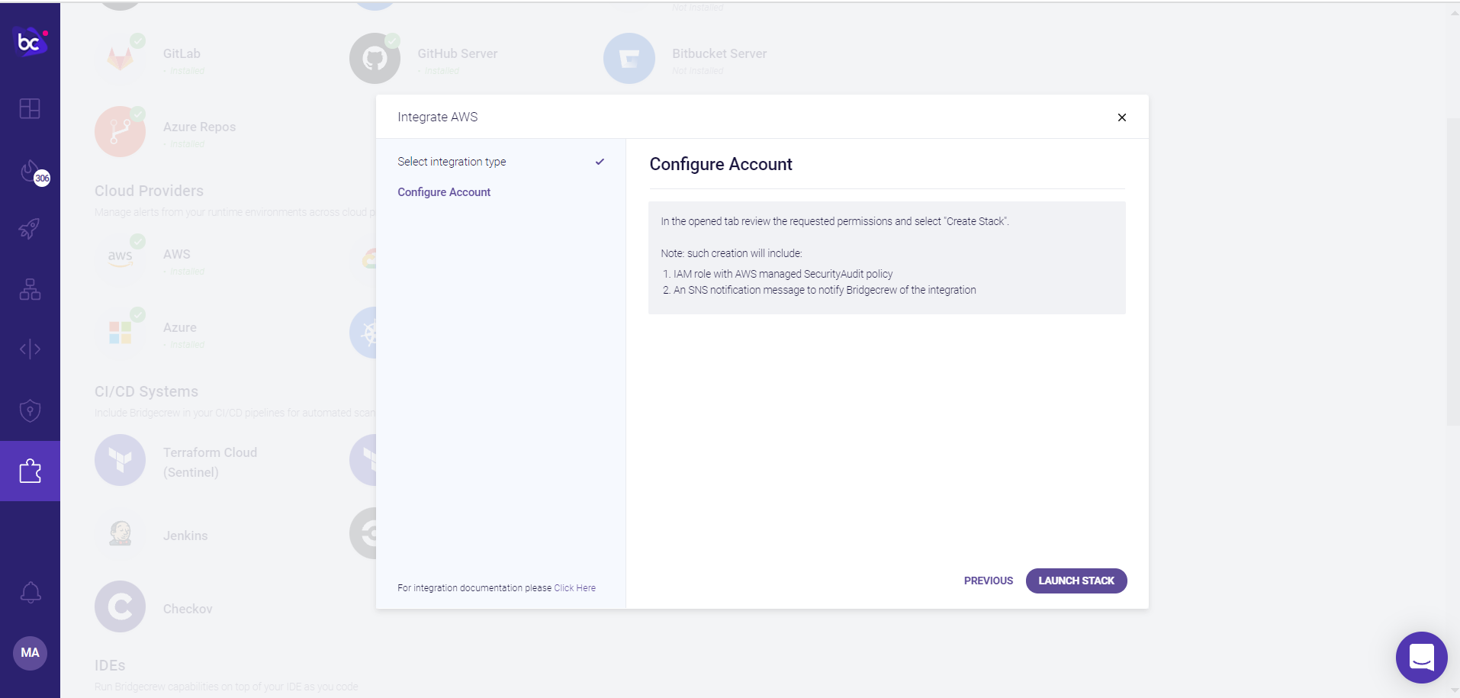Open the code brackets icon in sidebar
The width and height of the screenshot is (1460, 698).
[x=30, y=349]
